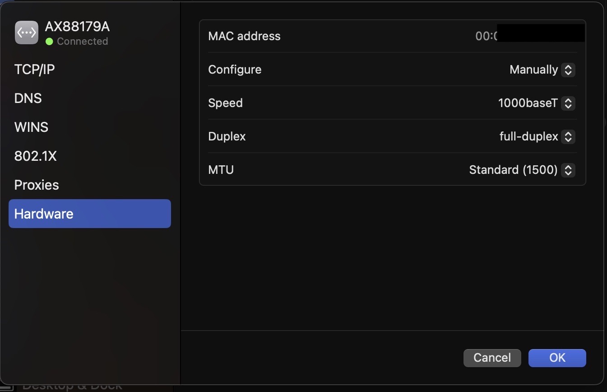The height and width of the screenshot is (392, 607).
Task: Click the green Connected status dot
Action: click(49, 42)
